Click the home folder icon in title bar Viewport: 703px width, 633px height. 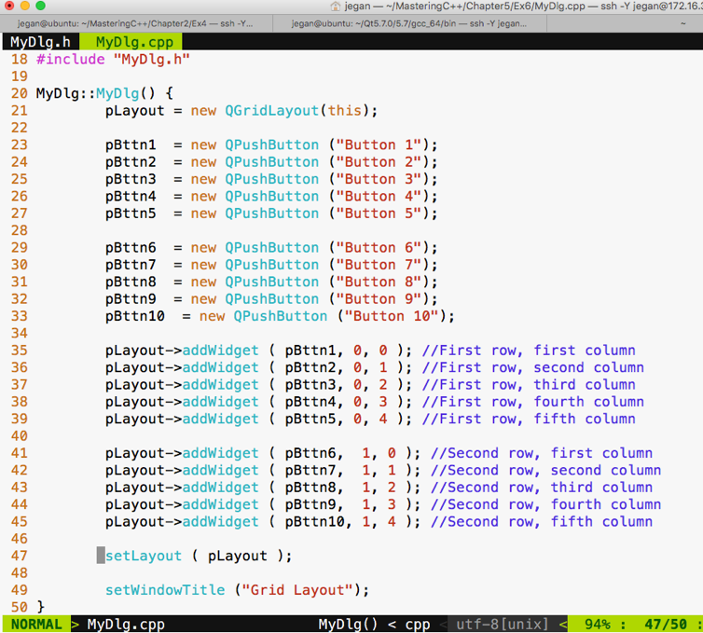(x=336, y=7)
